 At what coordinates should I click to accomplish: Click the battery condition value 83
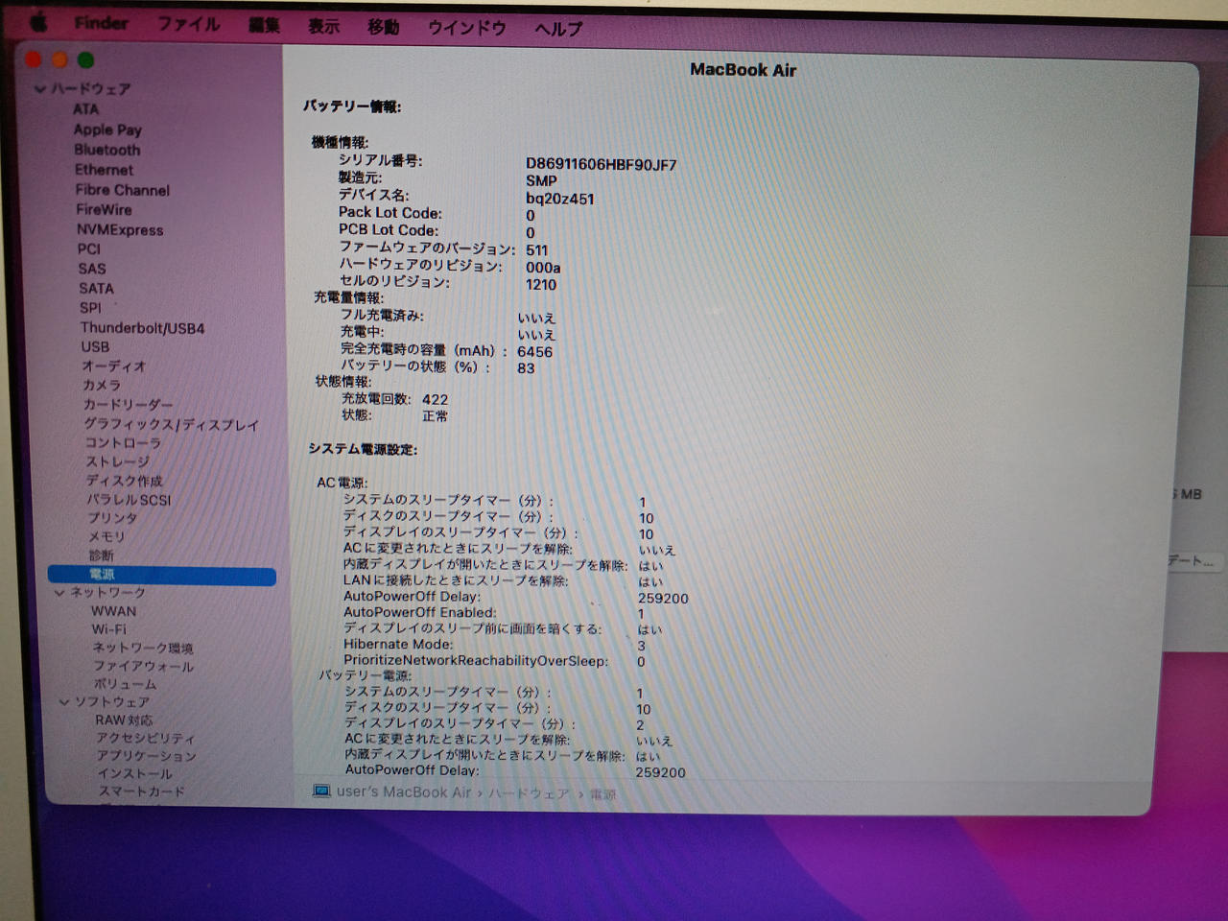point(526,368)
